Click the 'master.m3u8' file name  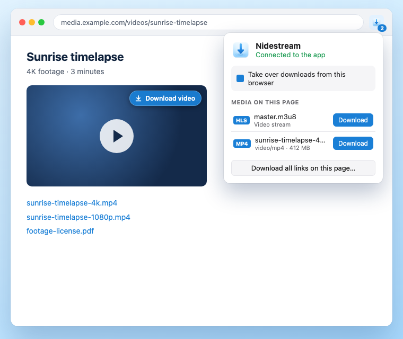coord(275,117)
